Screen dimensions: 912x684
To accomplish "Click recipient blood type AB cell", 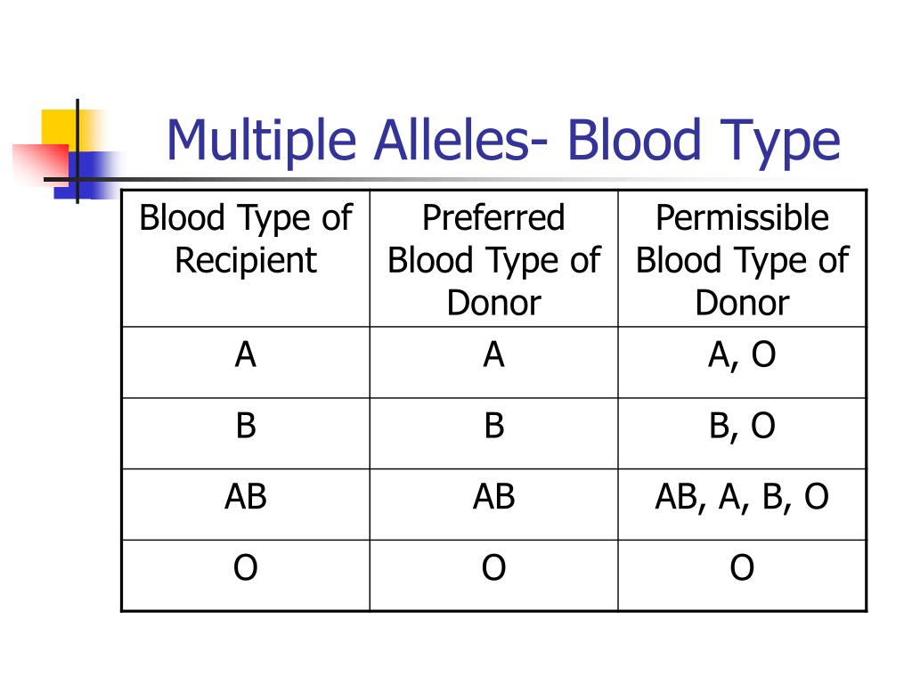I will (x=246, y=504).
